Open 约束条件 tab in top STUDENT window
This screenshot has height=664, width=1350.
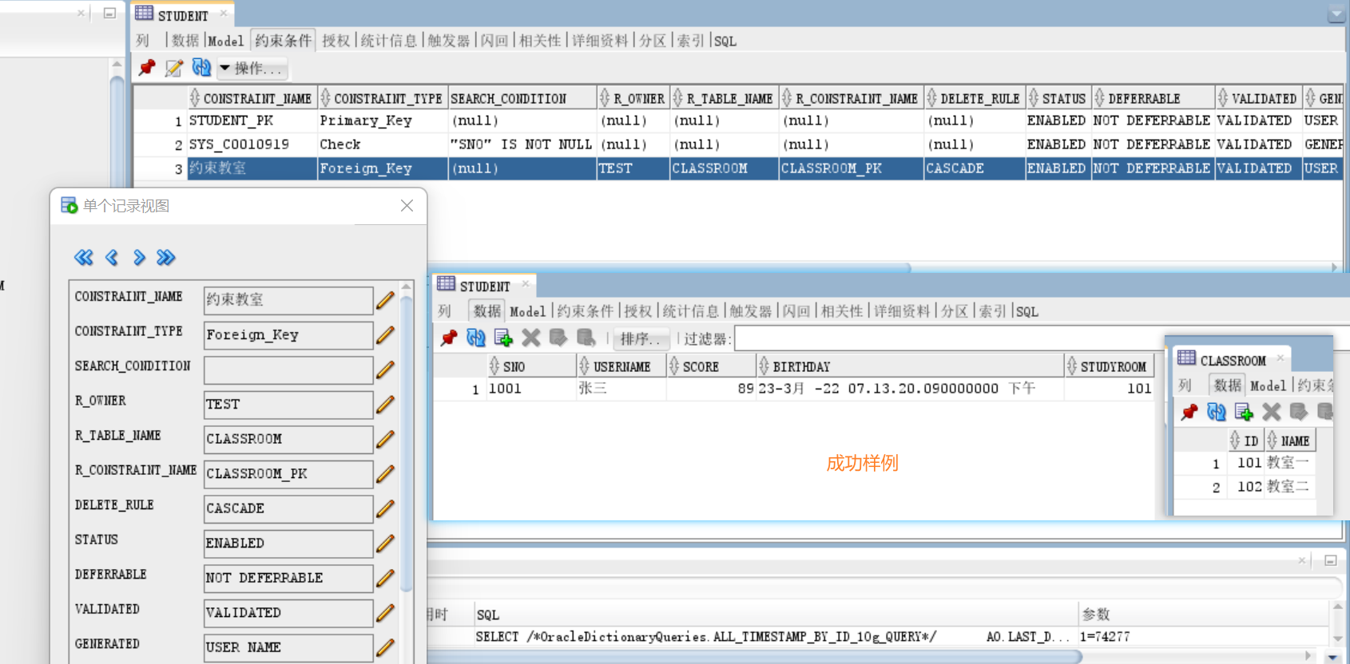[x=284, y=41]
